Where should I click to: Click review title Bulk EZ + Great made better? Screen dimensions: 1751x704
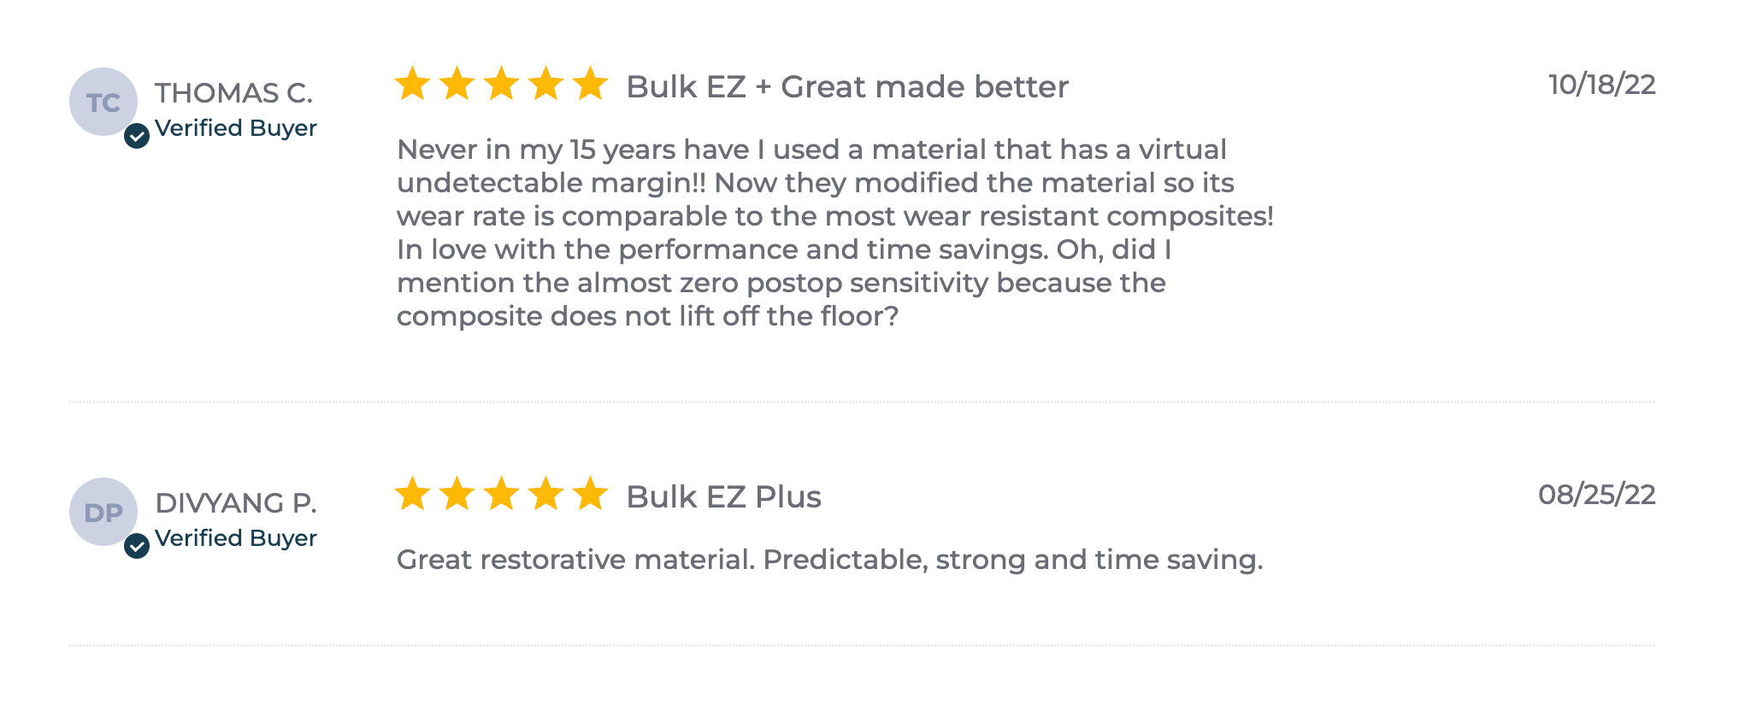pyautogui.click(x=847, y=86)
